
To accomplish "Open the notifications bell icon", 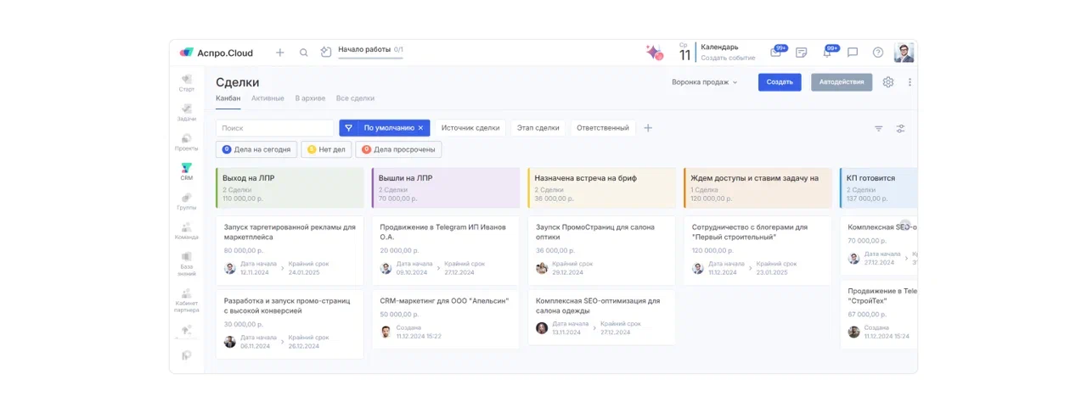I will 827,53.
